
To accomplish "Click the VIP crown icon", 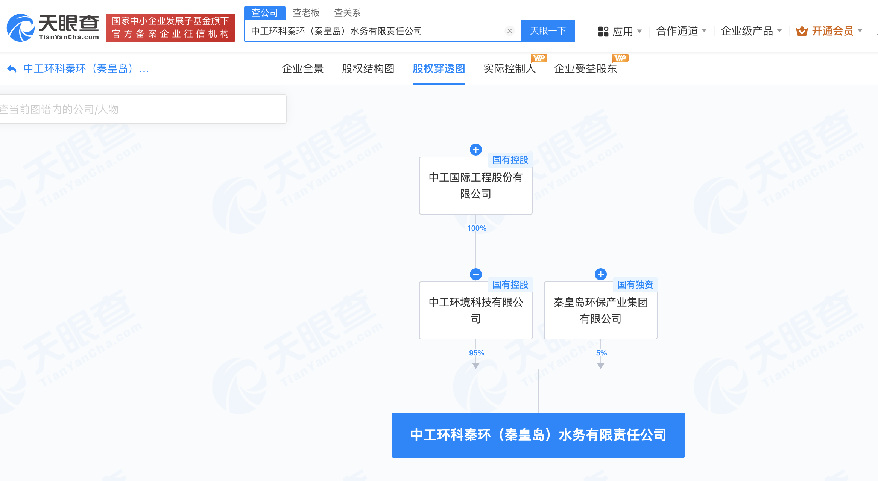I will 802,31.
